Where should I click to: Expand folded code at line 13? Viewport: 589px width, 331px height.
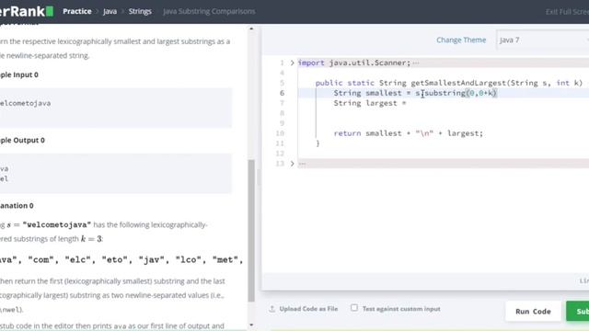[292, 164]
